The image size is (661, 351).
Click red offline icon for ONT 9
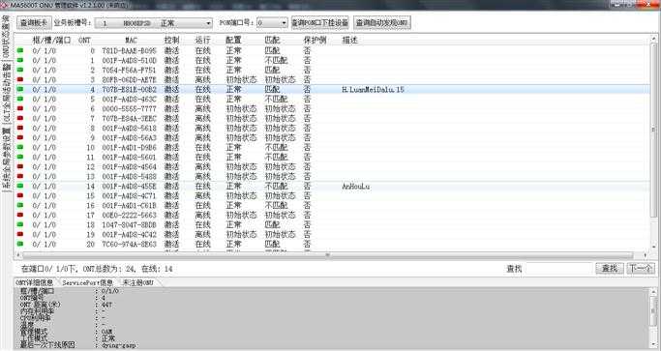pos(19,137)
